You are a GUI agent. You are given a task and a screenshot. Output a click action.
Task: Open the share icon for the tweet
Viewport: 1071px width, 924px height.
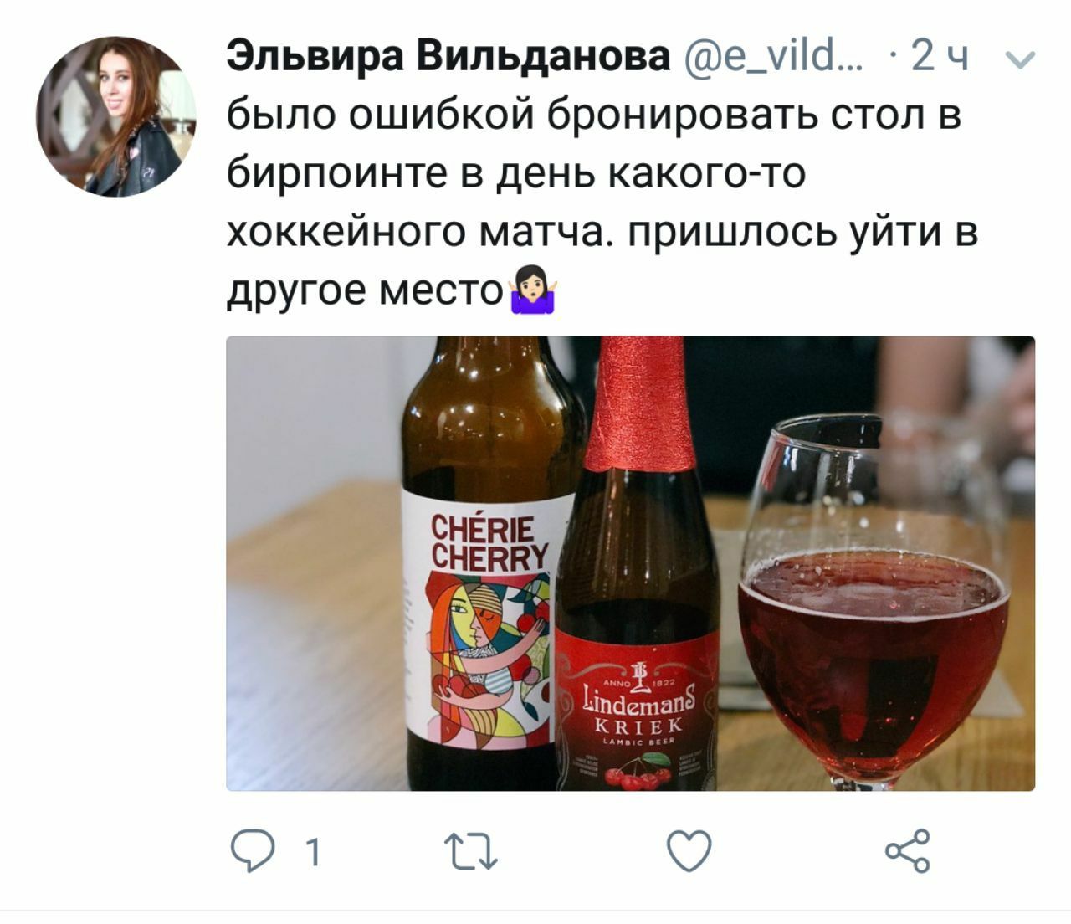[x=907, y=851]
